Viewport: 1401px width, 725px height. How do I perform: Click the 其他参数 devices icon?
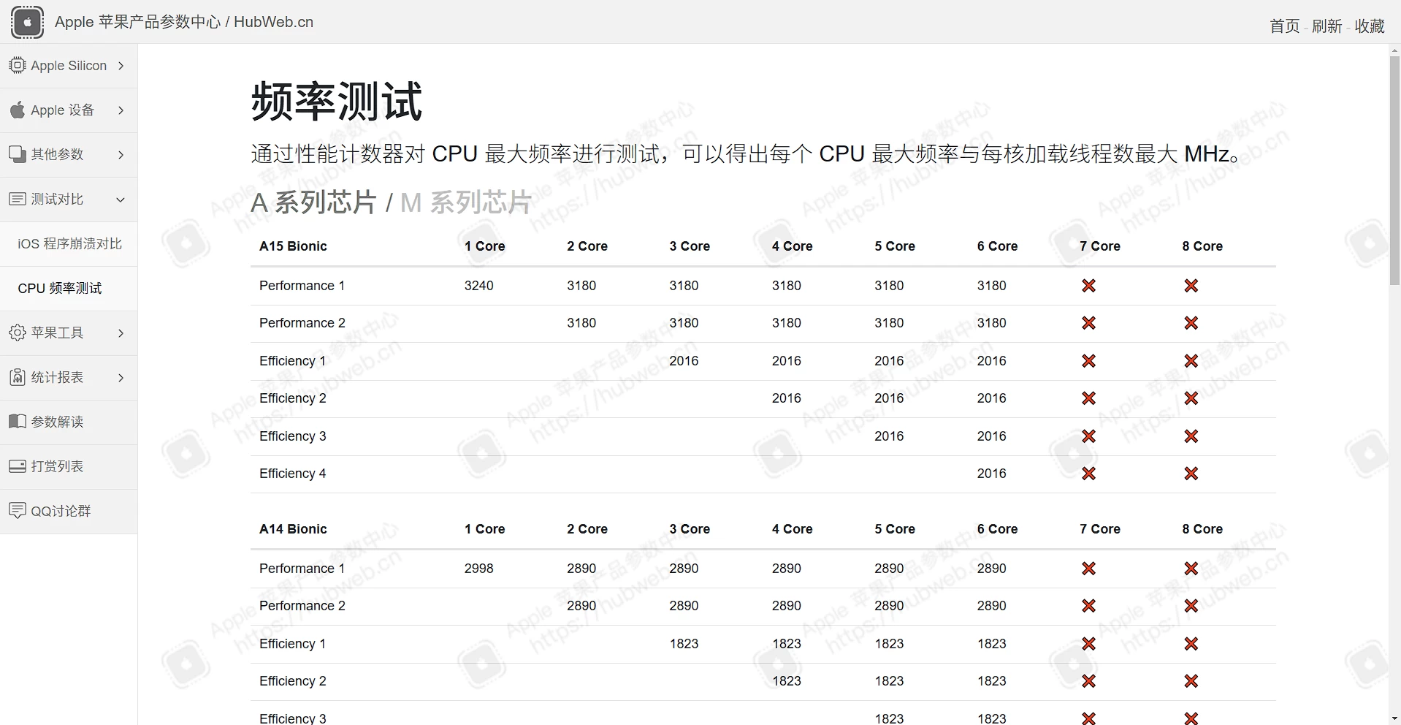click(18, 154)
